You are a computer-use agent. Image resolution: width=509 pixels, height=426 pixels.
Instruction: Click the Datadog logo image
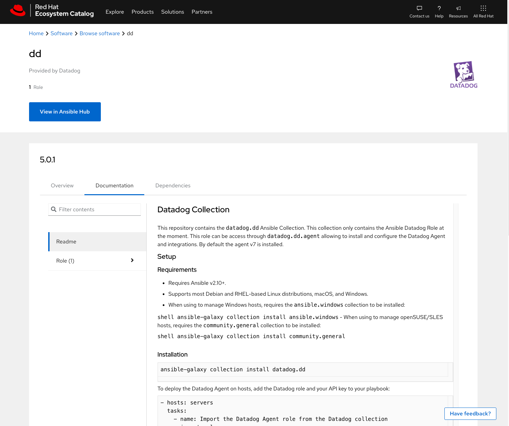464,75
